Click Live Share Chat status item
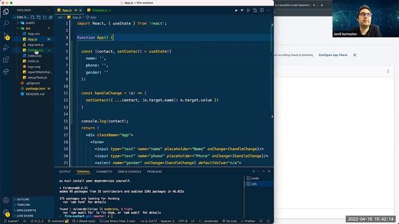 click(x=117, y=221)
